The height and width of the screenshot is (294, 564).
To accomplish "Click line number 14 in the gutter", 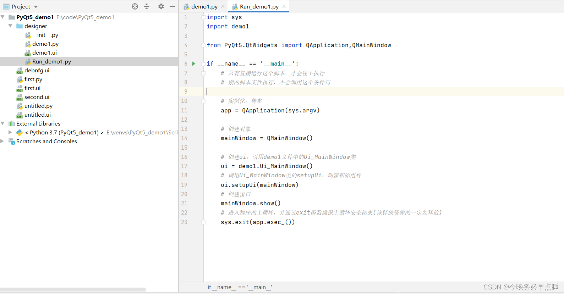I will [x=184, y=138].
